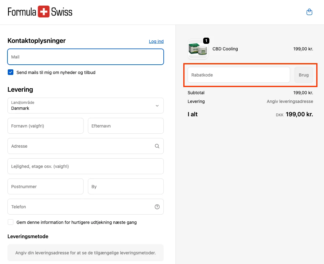Click the chevron in the Danmark selector
This screenshot has height=264, width=324.
tap(157, 106)
